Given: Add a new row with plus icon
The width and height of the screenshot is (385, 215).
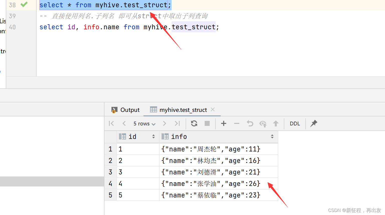Looking at the screenshot, I should 224,123.
